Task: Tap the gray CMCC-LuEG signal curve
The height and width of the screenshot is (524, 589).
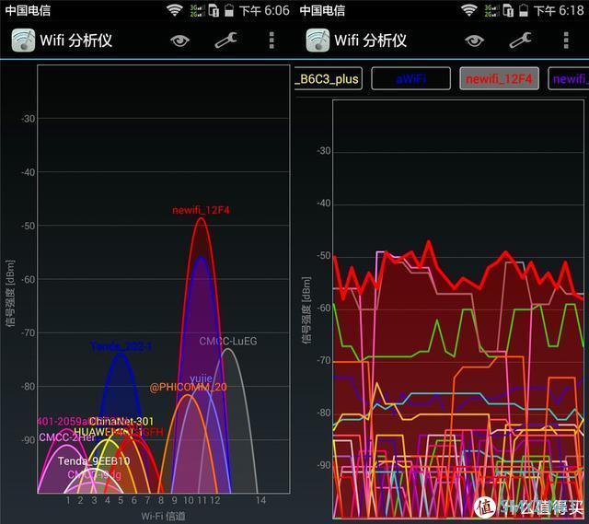Action: [x=228, y=350]
